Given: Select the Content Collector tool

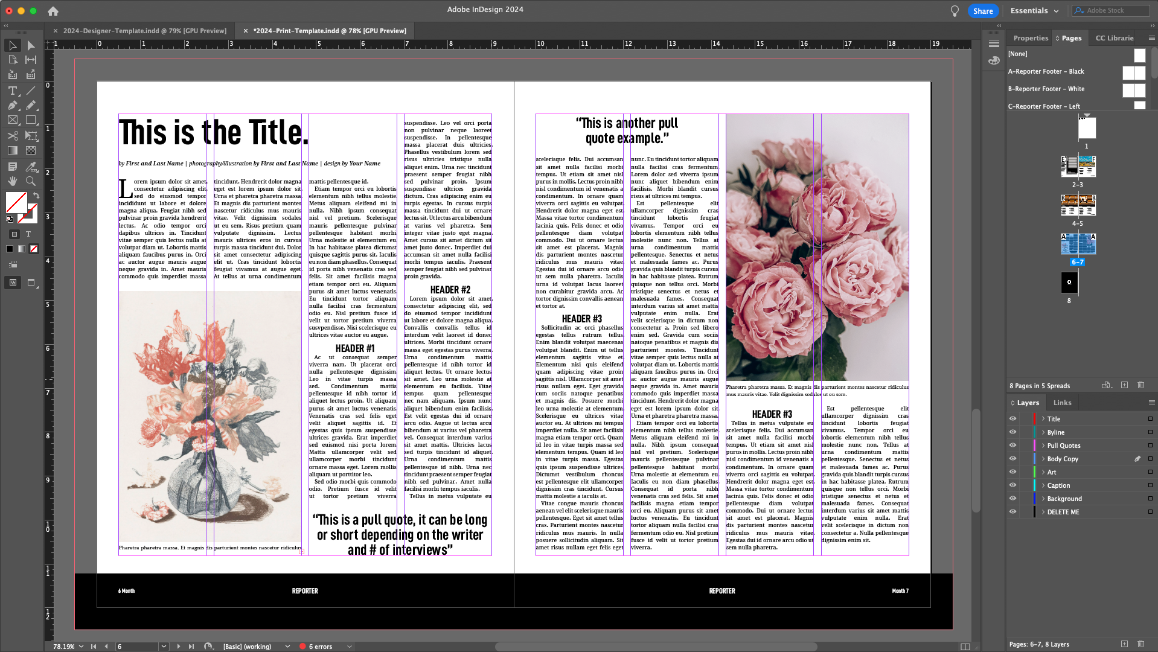Looking at the screenshot, I should pos(13,75).
